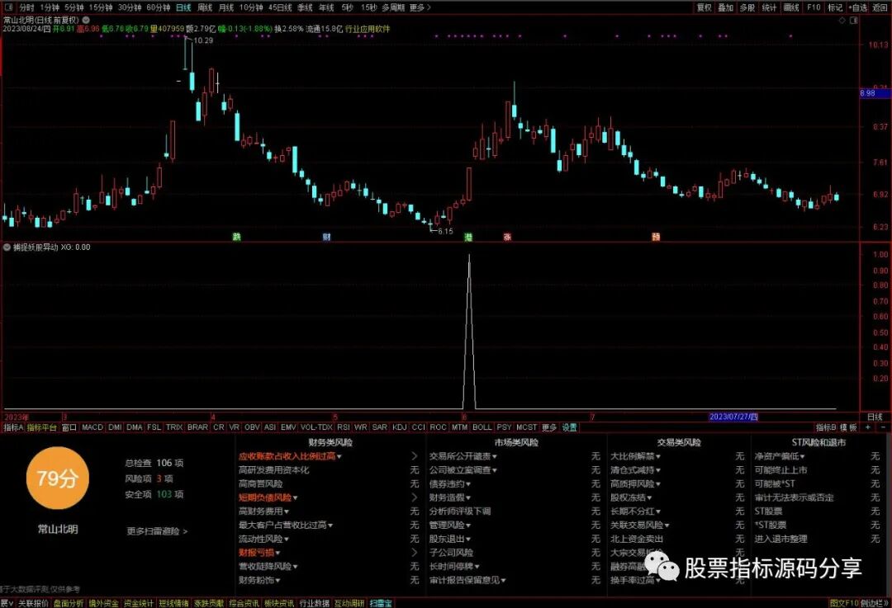Viewport: 892px width, 608px height.
Task: Open the 行业数据 bottom tab
Action: [x=315, y=603]
